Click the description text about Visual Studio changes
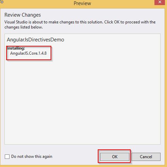Image resolution: width=167 pixels, height=167 pixels. click(x=80, y=24)
